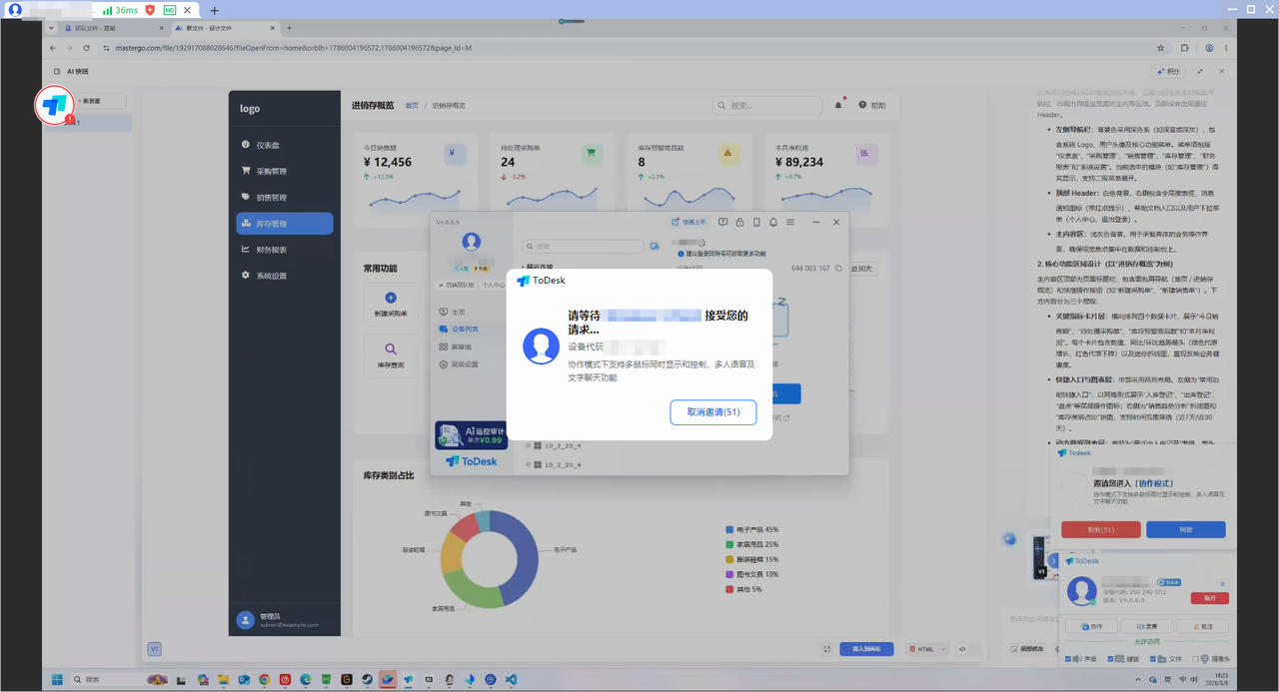Click the shopping cart icon on 待处理采购单 card

592,154
